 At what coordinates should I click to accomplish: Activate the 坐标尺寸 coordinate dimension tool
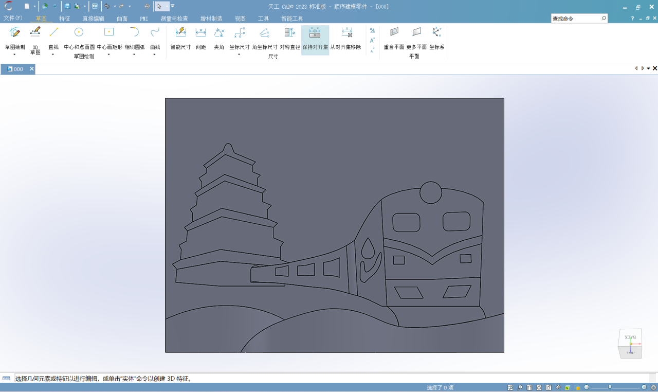[239, 38]
